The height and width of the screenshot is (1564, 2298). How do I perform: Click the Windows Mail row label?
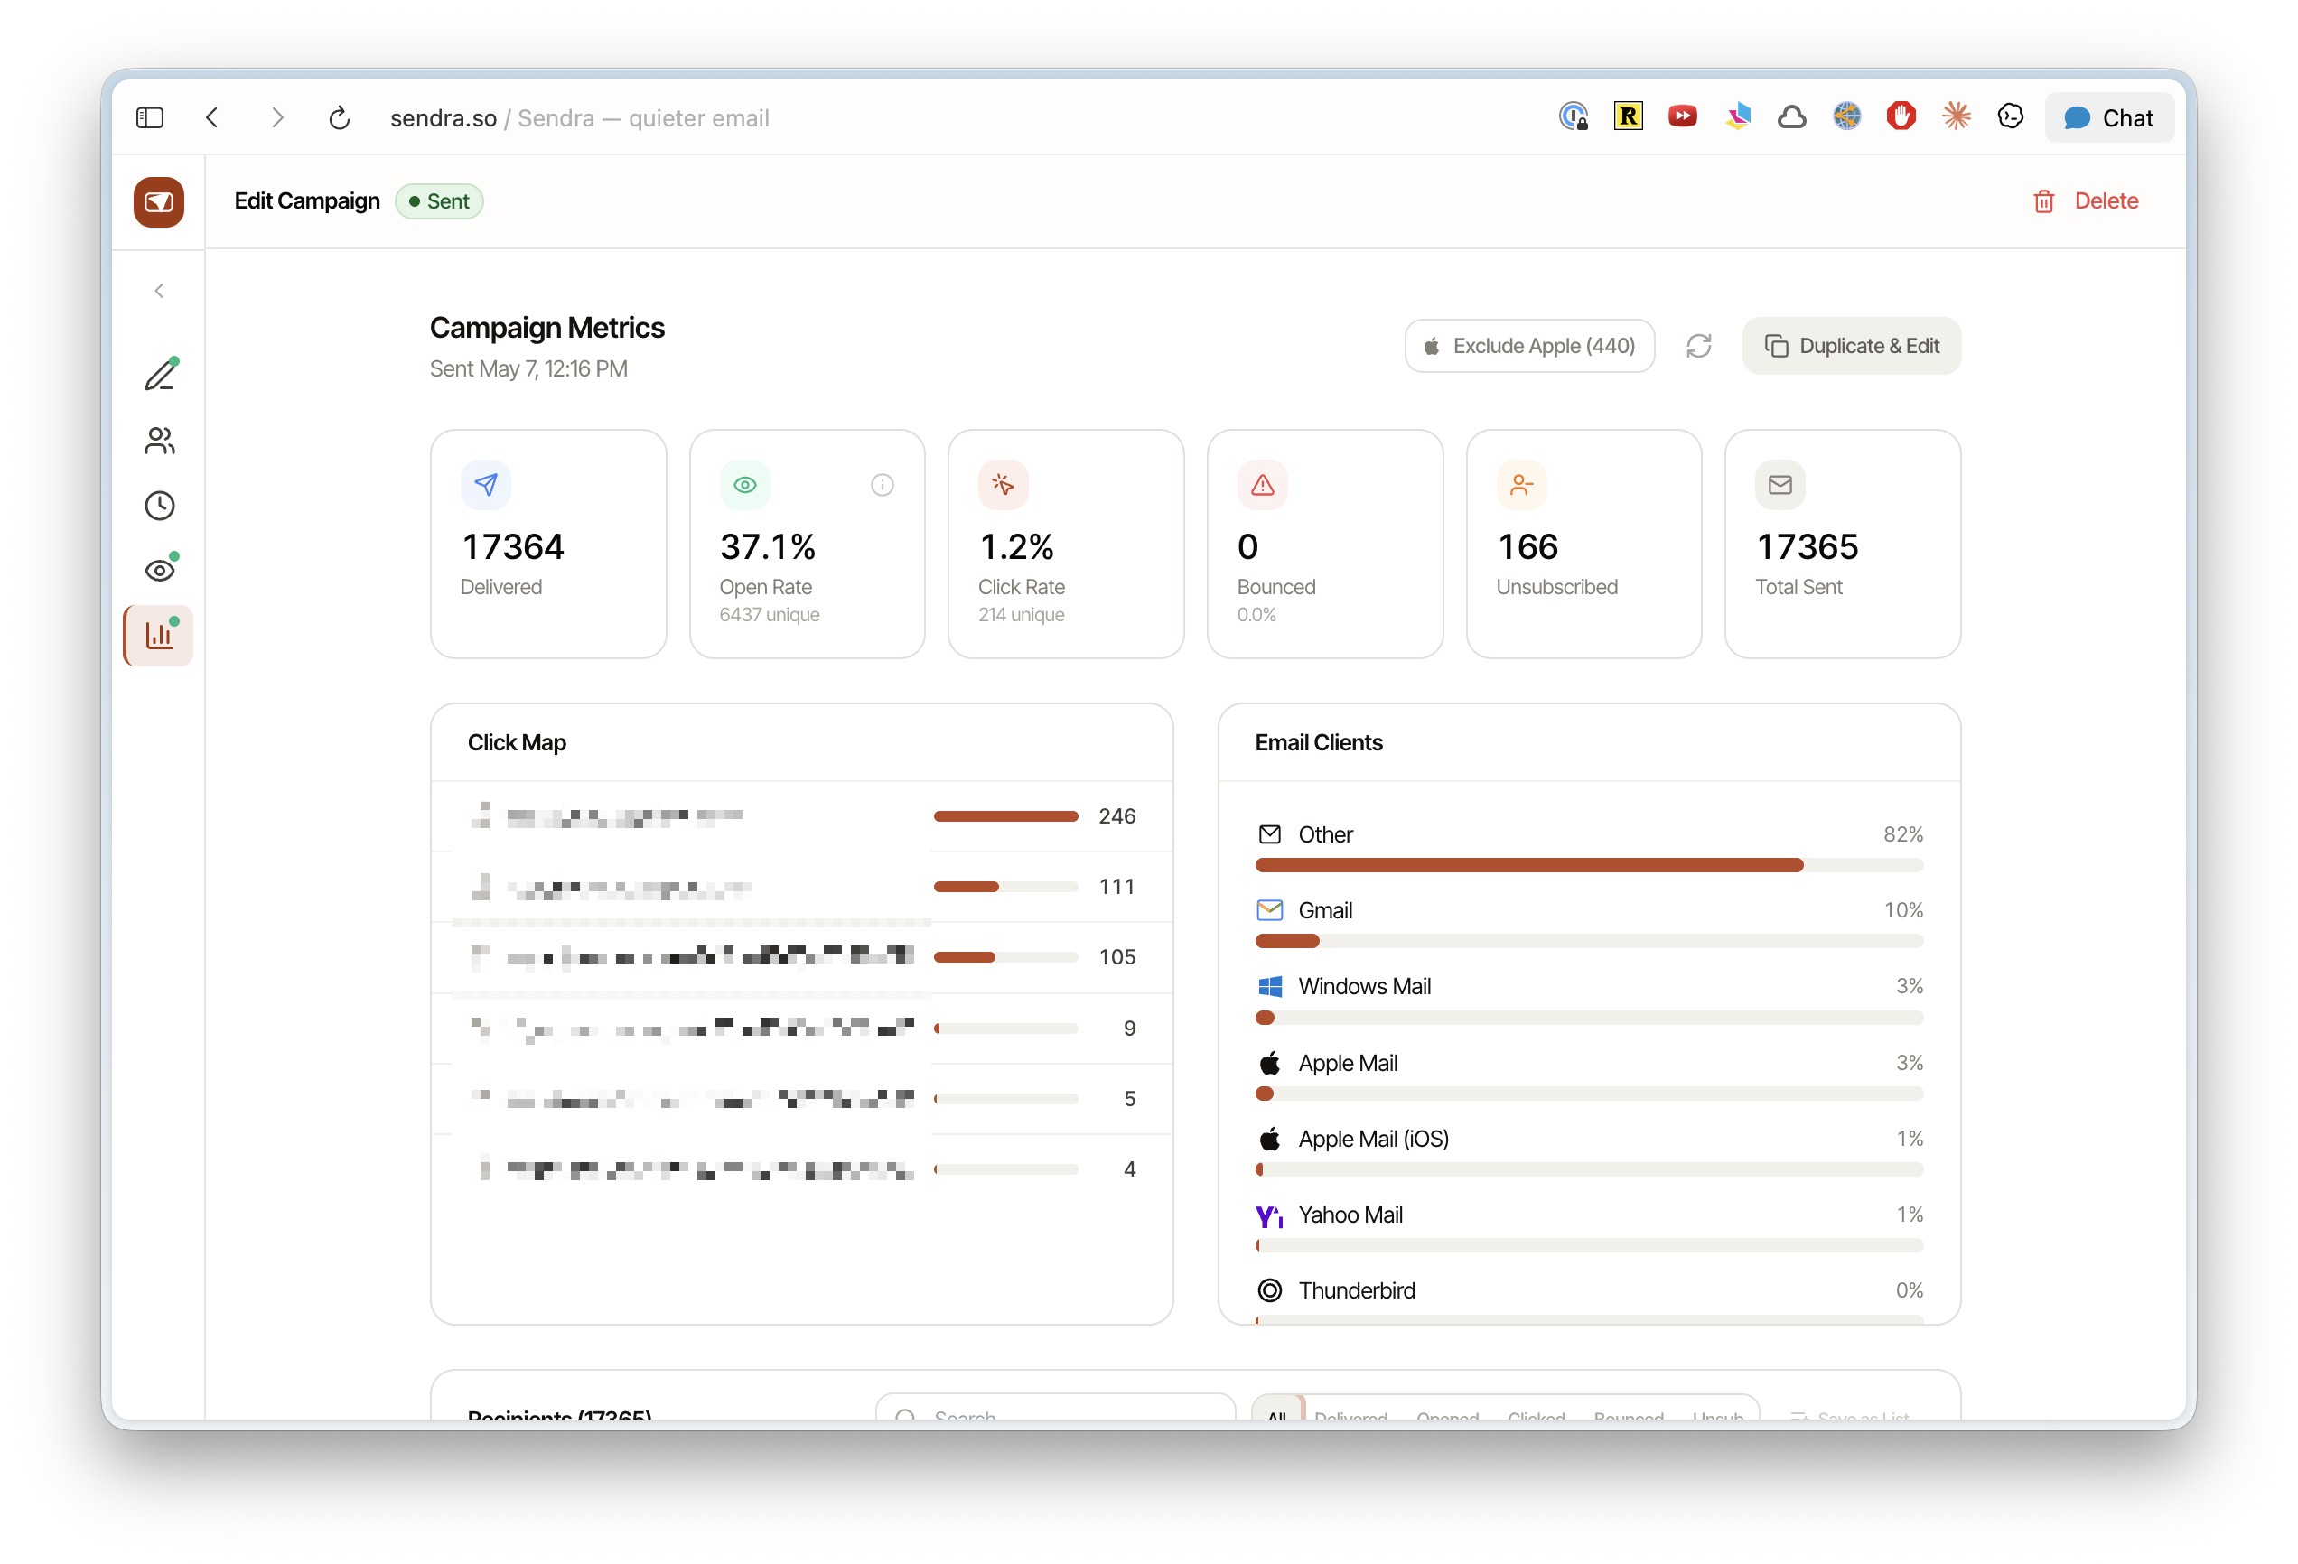1365,987
